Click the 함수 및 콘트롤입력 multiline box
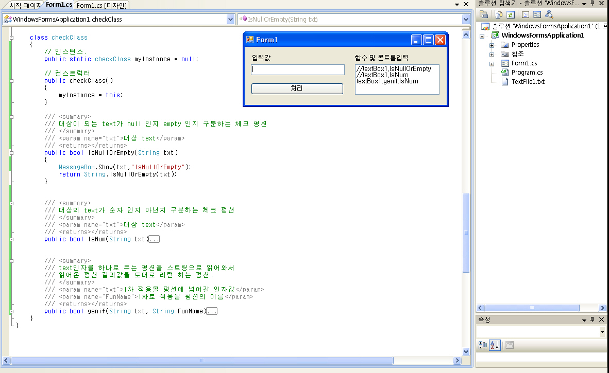Screen dimensions: 609x373 tap(397, 79)
